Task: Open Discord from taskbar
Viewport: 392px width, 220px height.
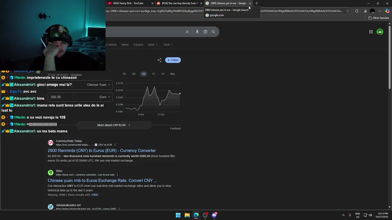Action: pyautogui.click(x=214, y=215)
